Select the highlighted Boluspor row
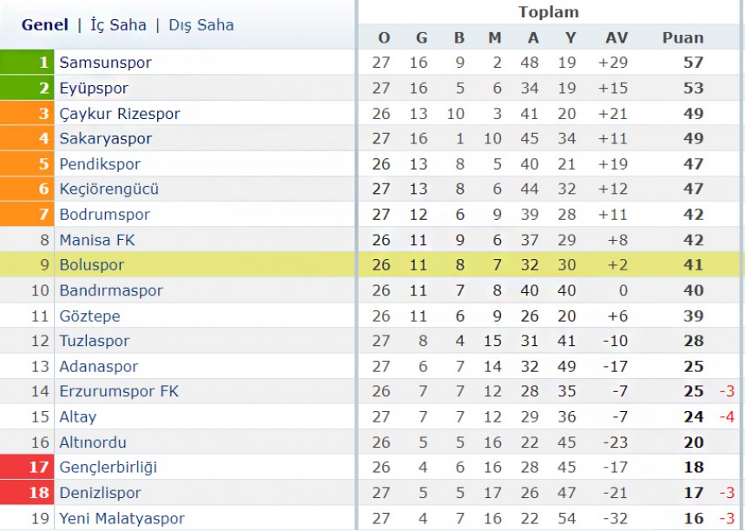 pyautogui.click(x=372, y=264)
